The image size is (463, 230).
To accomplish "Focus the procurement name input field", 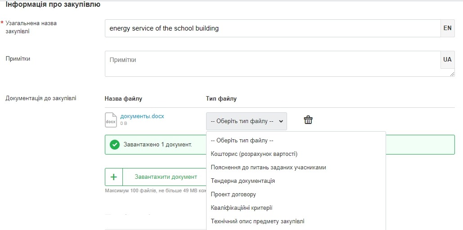I will click(x=272, y=28).
